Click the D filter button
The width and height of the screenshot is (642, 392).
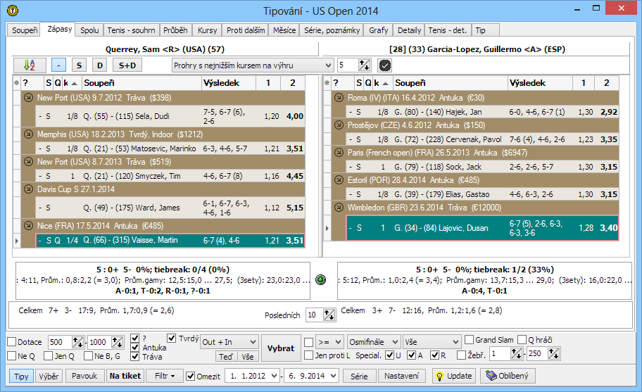pyautogui.click(x=99, y=65)
